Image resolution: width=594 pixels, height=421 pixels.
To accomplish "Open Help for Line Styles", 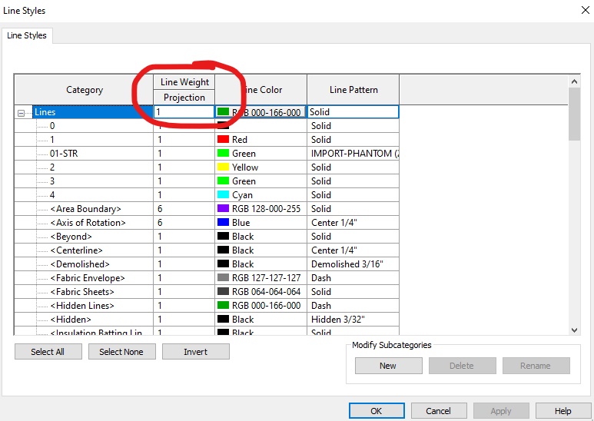I will [563, 411].
